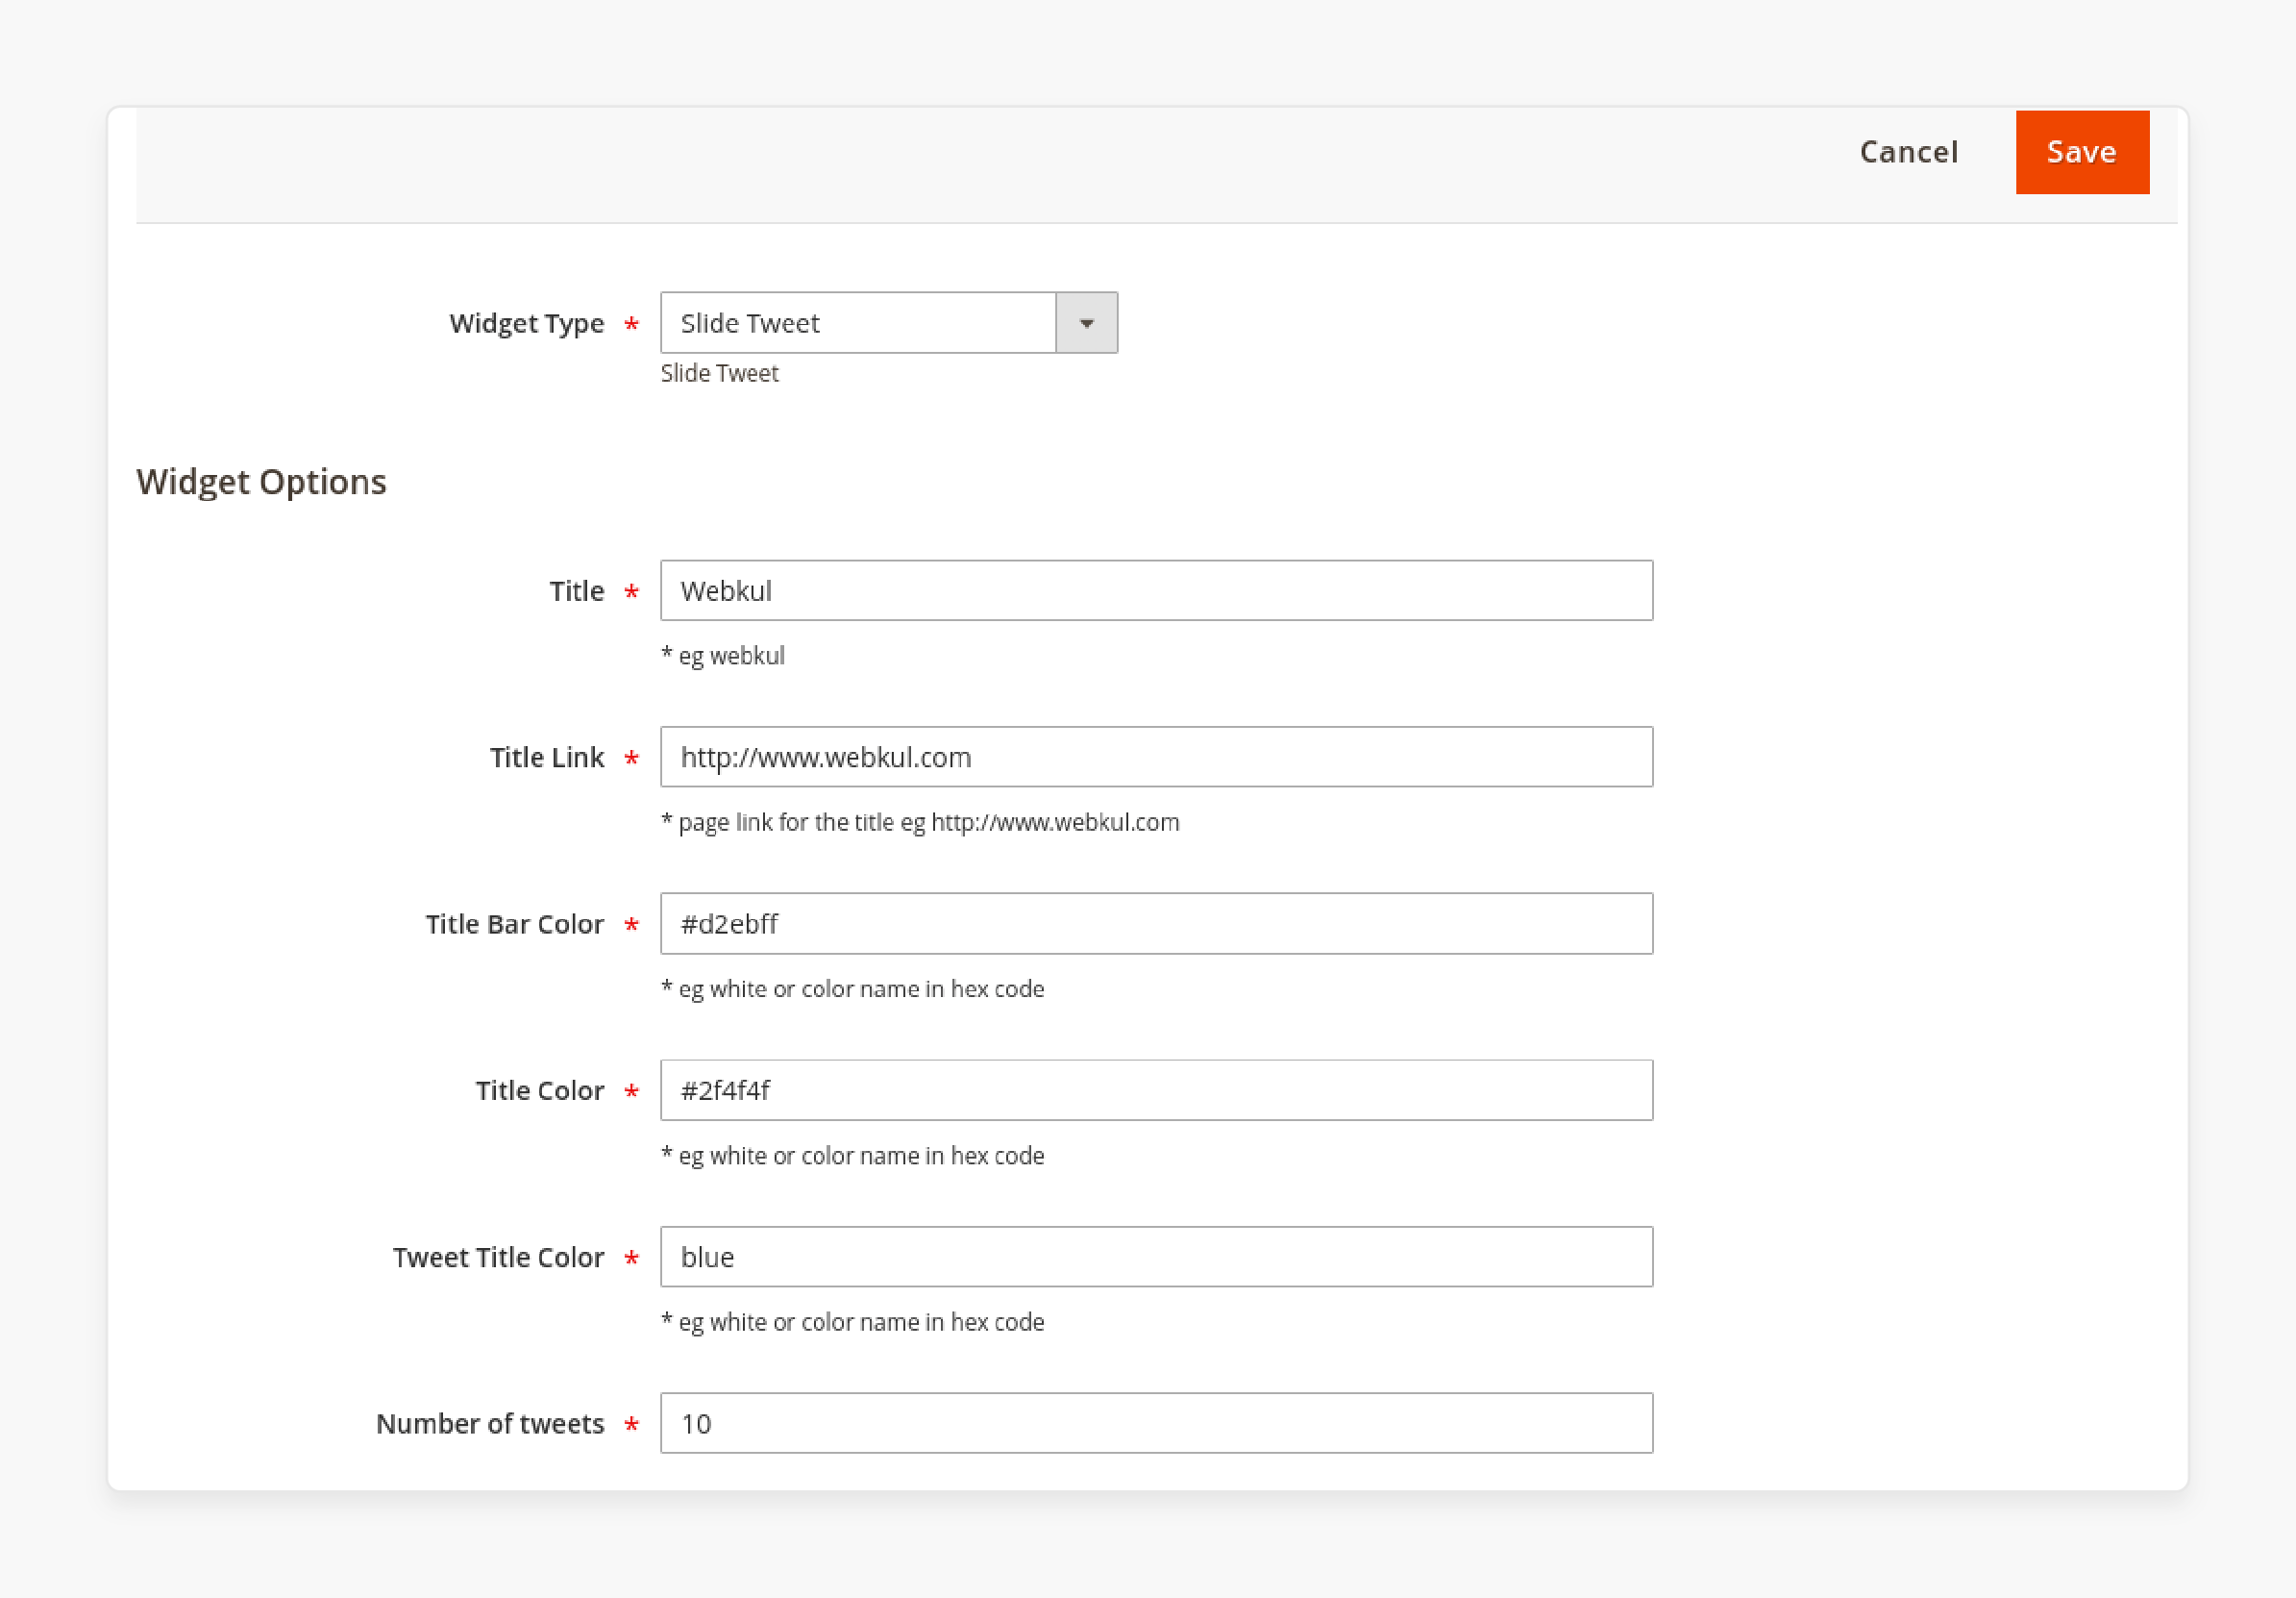
Task: Click hex code hint under Title Color
Action: (853, 1156)
